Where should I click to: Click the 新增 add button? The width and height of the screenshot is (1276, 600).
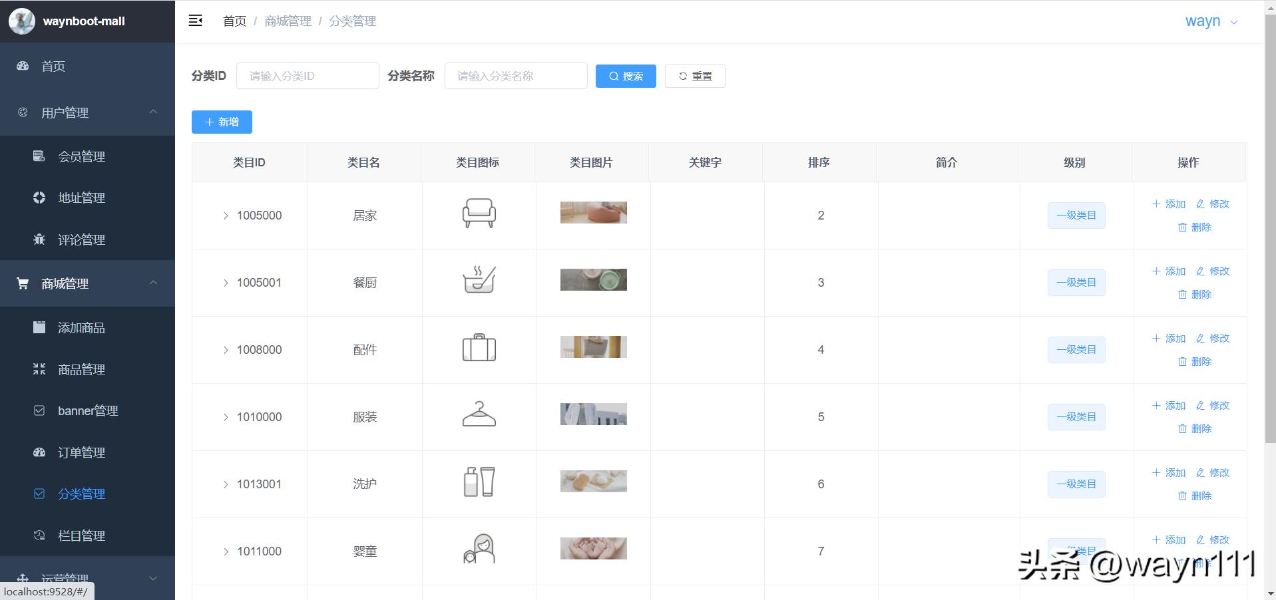point(222,122)
